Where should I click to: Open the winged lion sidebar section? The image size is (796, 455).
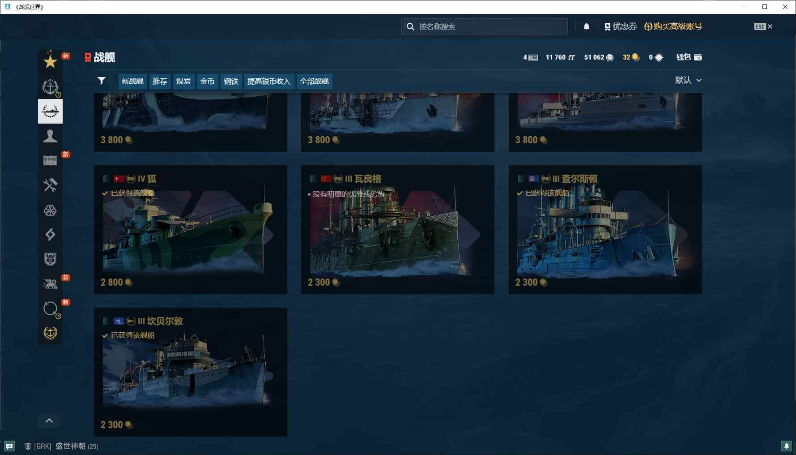50,283
